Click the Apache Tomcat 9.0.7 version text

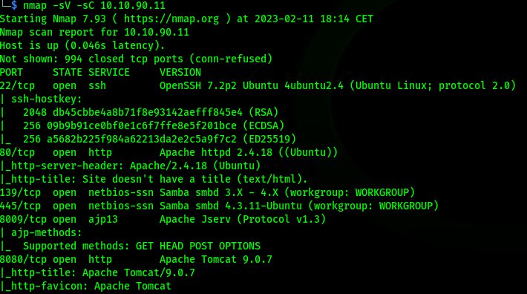216,259
